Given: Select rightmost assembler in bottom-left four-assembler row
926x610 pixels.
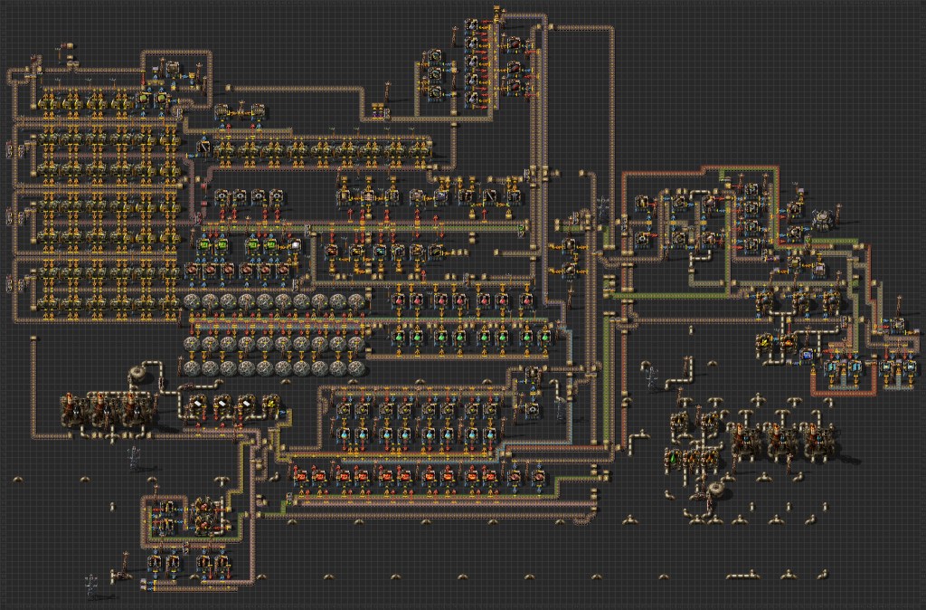Looking at the screenshot, I should [222, 561].
